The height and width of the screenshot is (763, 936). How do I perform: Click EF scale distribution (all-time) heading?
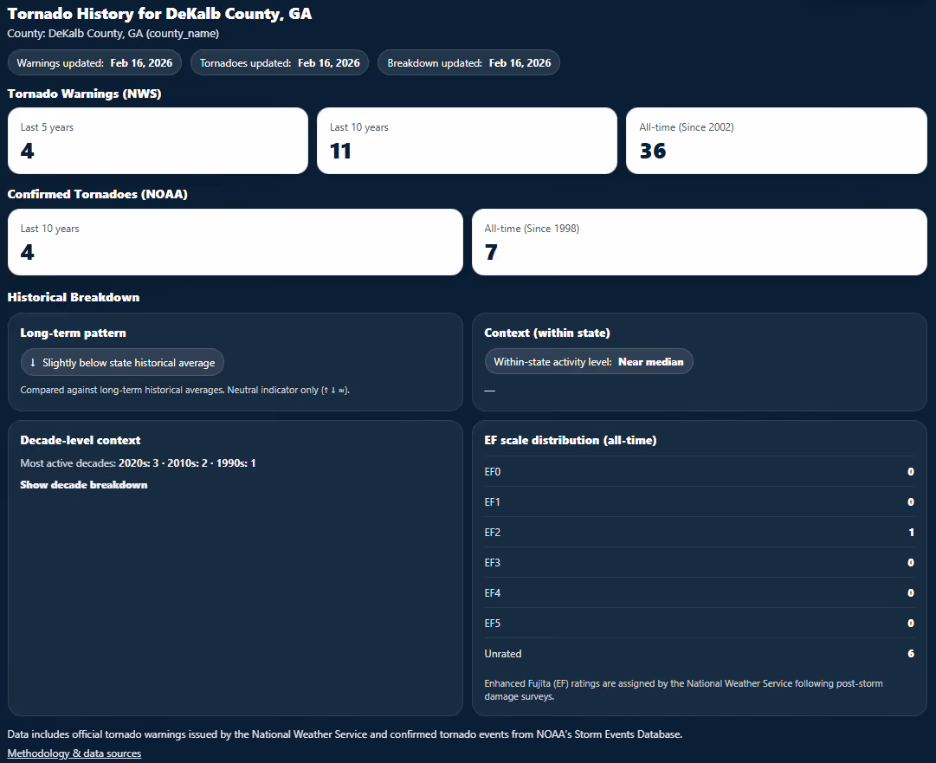point(570,440)
